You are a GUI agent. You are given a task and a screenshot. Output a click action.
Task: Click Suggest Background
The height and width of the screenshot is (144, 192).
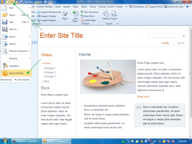click(x=49, y=12)
